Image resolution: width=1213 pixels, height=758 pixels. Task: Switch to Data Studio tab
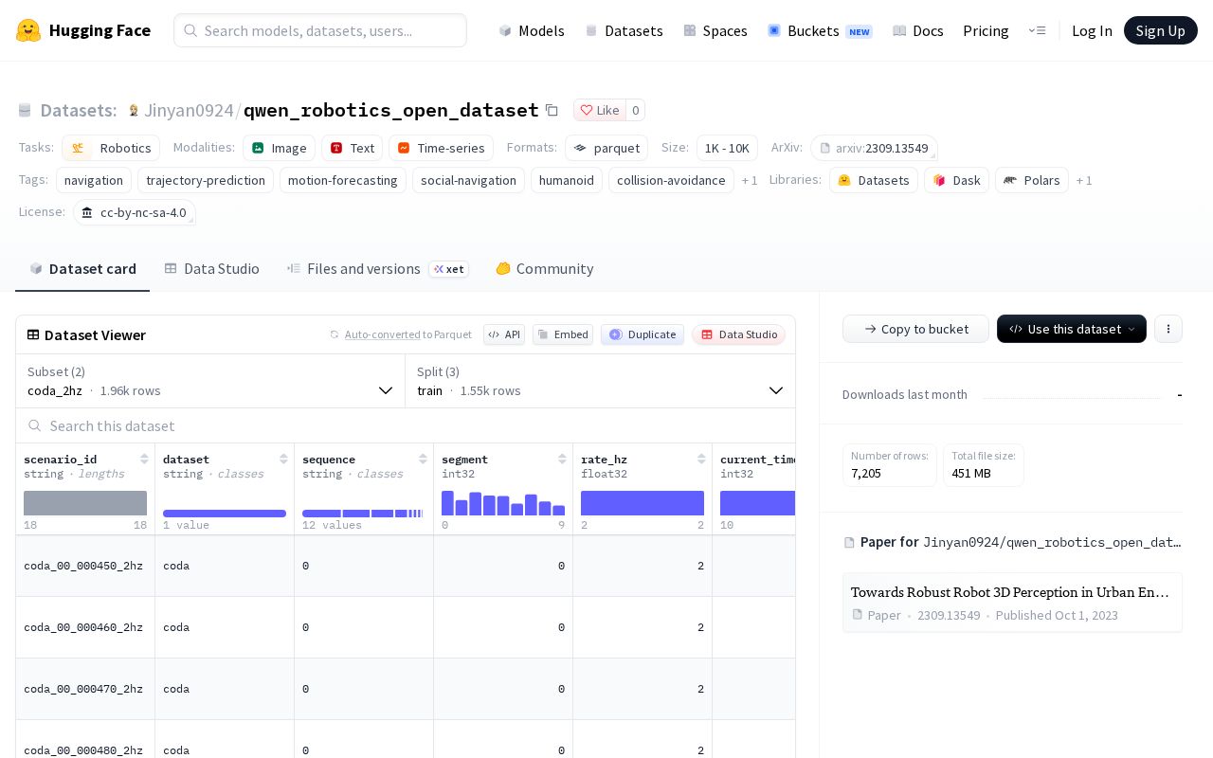(x=212, y=268)
